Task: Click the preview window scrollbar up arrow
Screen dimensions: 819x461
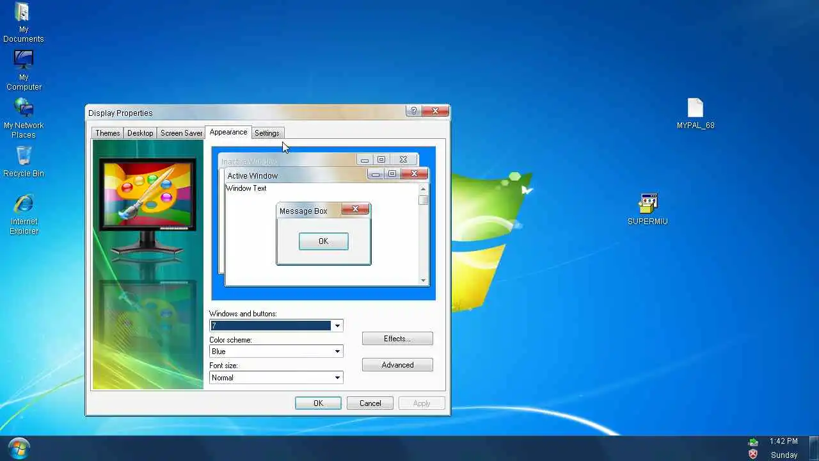Action: 423,190
